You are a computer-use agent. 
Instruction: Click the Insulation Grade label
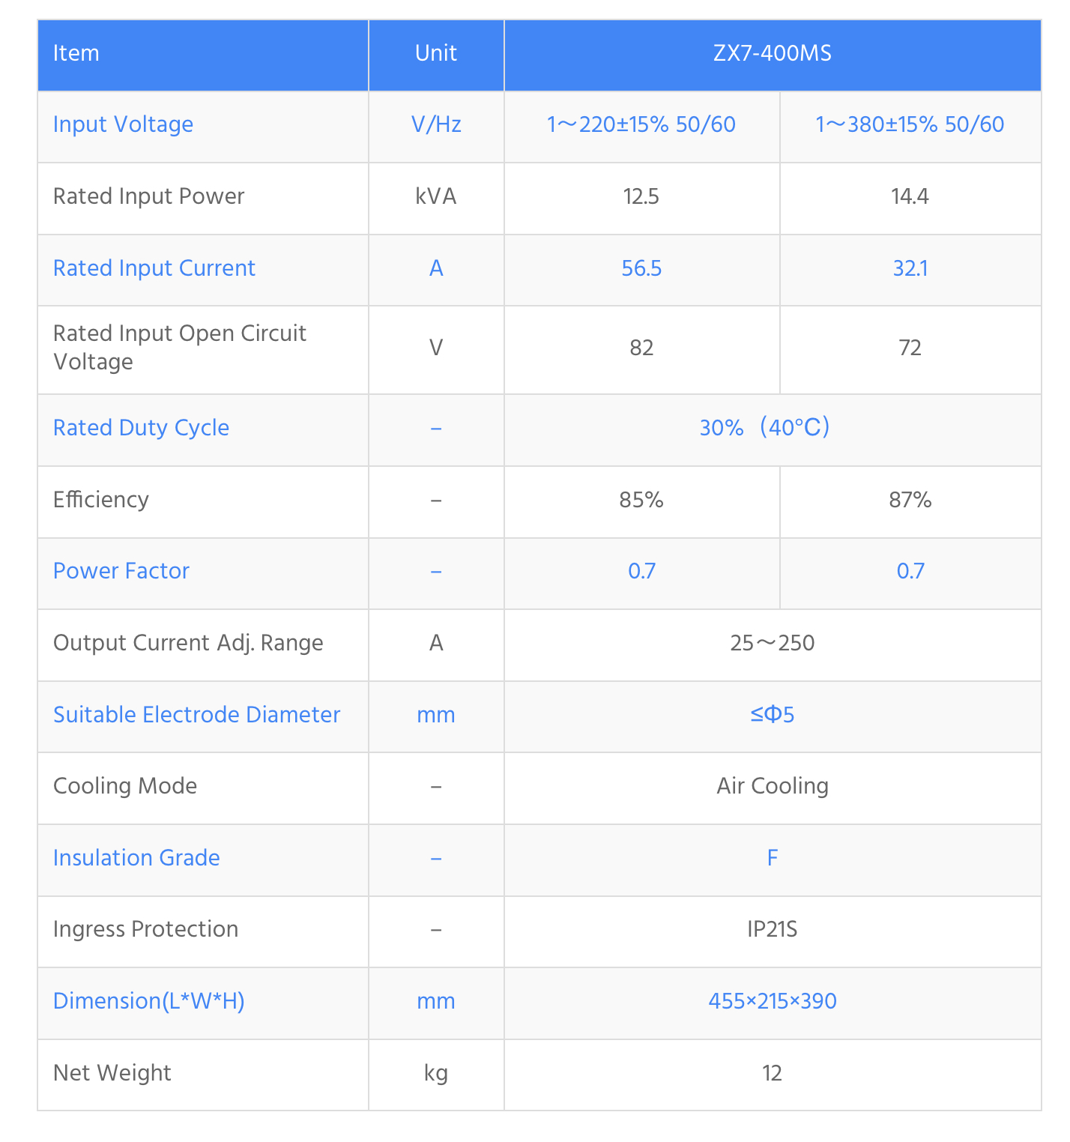tap(136, 859)
